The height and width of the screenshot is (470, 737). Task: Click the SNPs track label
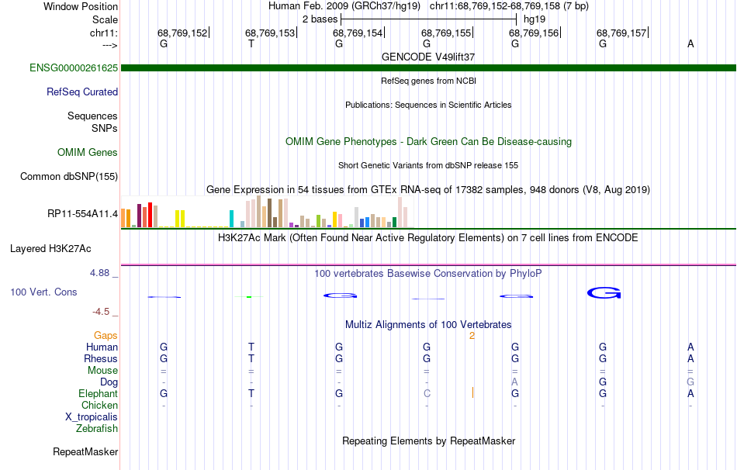click(x=105, y=128)
